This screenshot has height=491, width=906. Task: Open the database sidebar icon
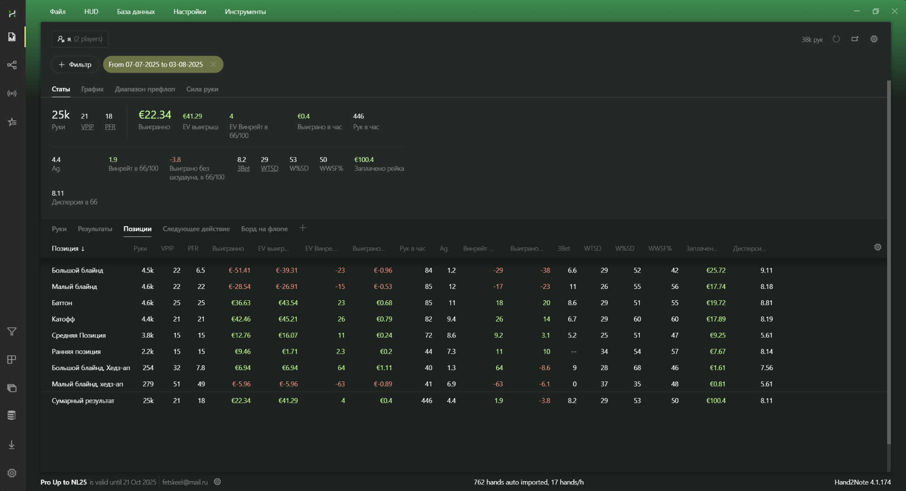[12, 415]
